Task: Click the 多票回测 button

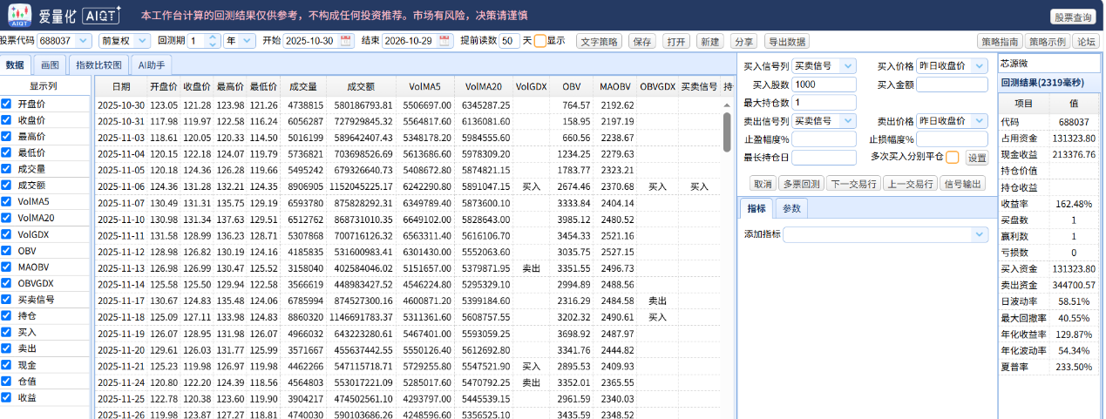Action: [800, 183]
